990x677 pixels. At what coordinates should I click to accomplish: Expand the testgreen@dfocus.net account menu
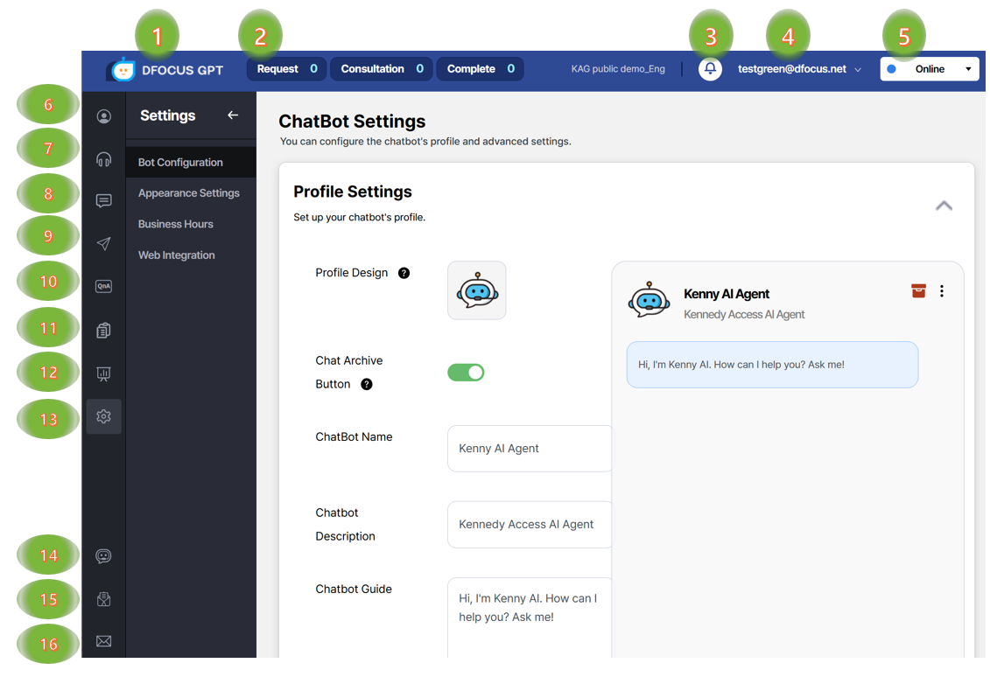click(x=798, y=69)
